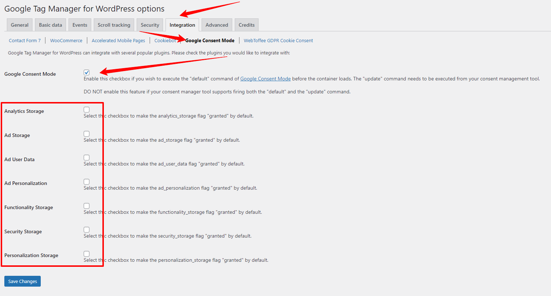
Task: Click the page heading "Google Tag Manager for WordPress options"
Action: click(84, 9)
